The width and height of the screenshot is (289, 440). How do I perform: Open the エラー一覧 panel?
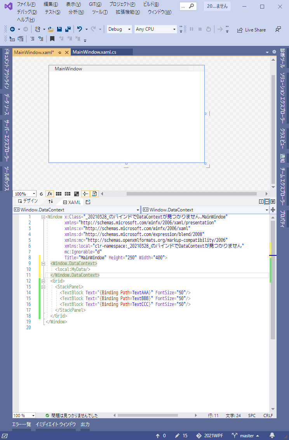point(22,424)
